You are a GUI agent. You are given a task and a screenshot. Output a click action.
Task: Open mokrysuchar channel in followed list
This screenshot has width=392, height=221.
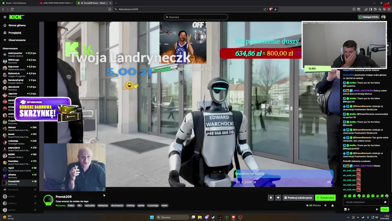[x=20, y=54]
